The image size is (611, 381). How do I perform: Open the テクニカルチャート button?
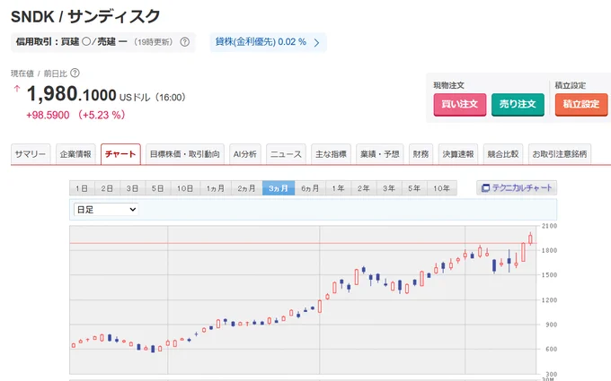[x=517, y=187]
